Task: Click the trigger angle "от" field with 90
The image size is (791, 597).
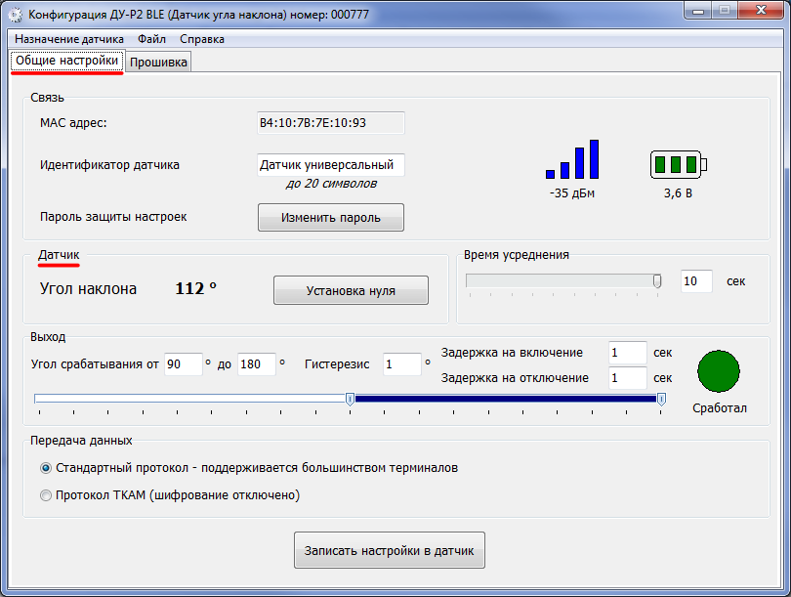Action: tap(184, 364)
